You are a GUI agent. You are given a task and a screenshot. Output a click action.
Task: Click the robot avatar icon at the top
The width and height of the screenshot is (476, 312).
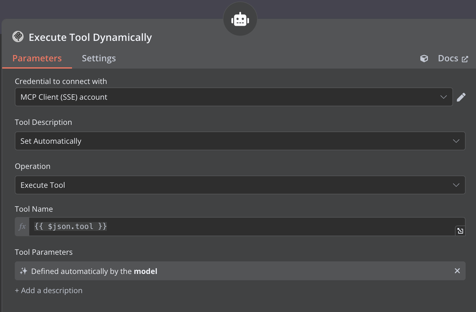coord(240,19)
